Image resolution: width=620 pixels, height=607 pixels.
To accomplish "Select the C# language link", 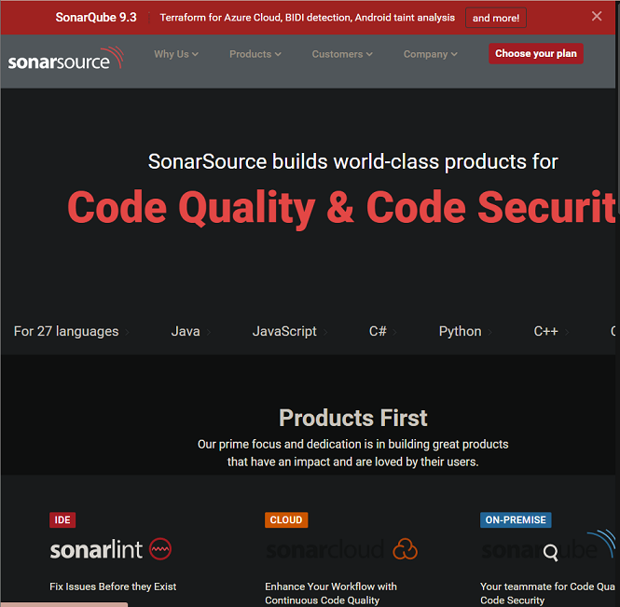I will tap(382, 331).
